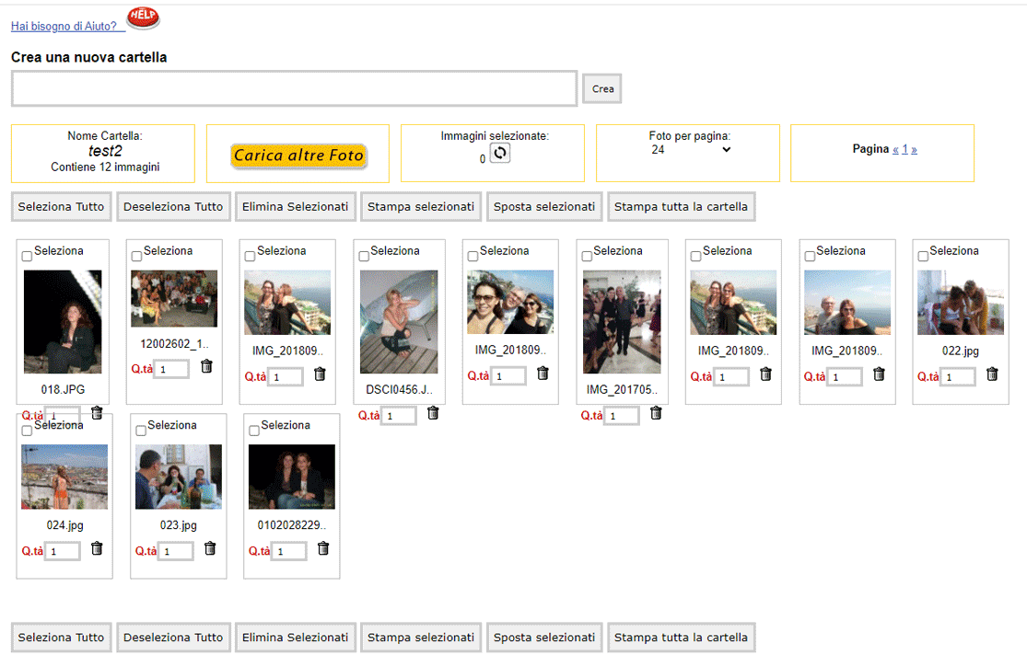Focus the new folder name input field
The width and height of the screenshot is (1027, 667).
[x=294, y=88]
